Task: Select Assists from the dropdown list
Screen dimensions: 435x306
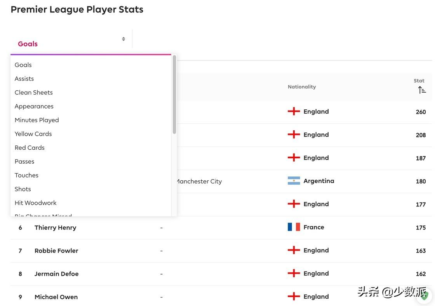Action: (24, 79)
